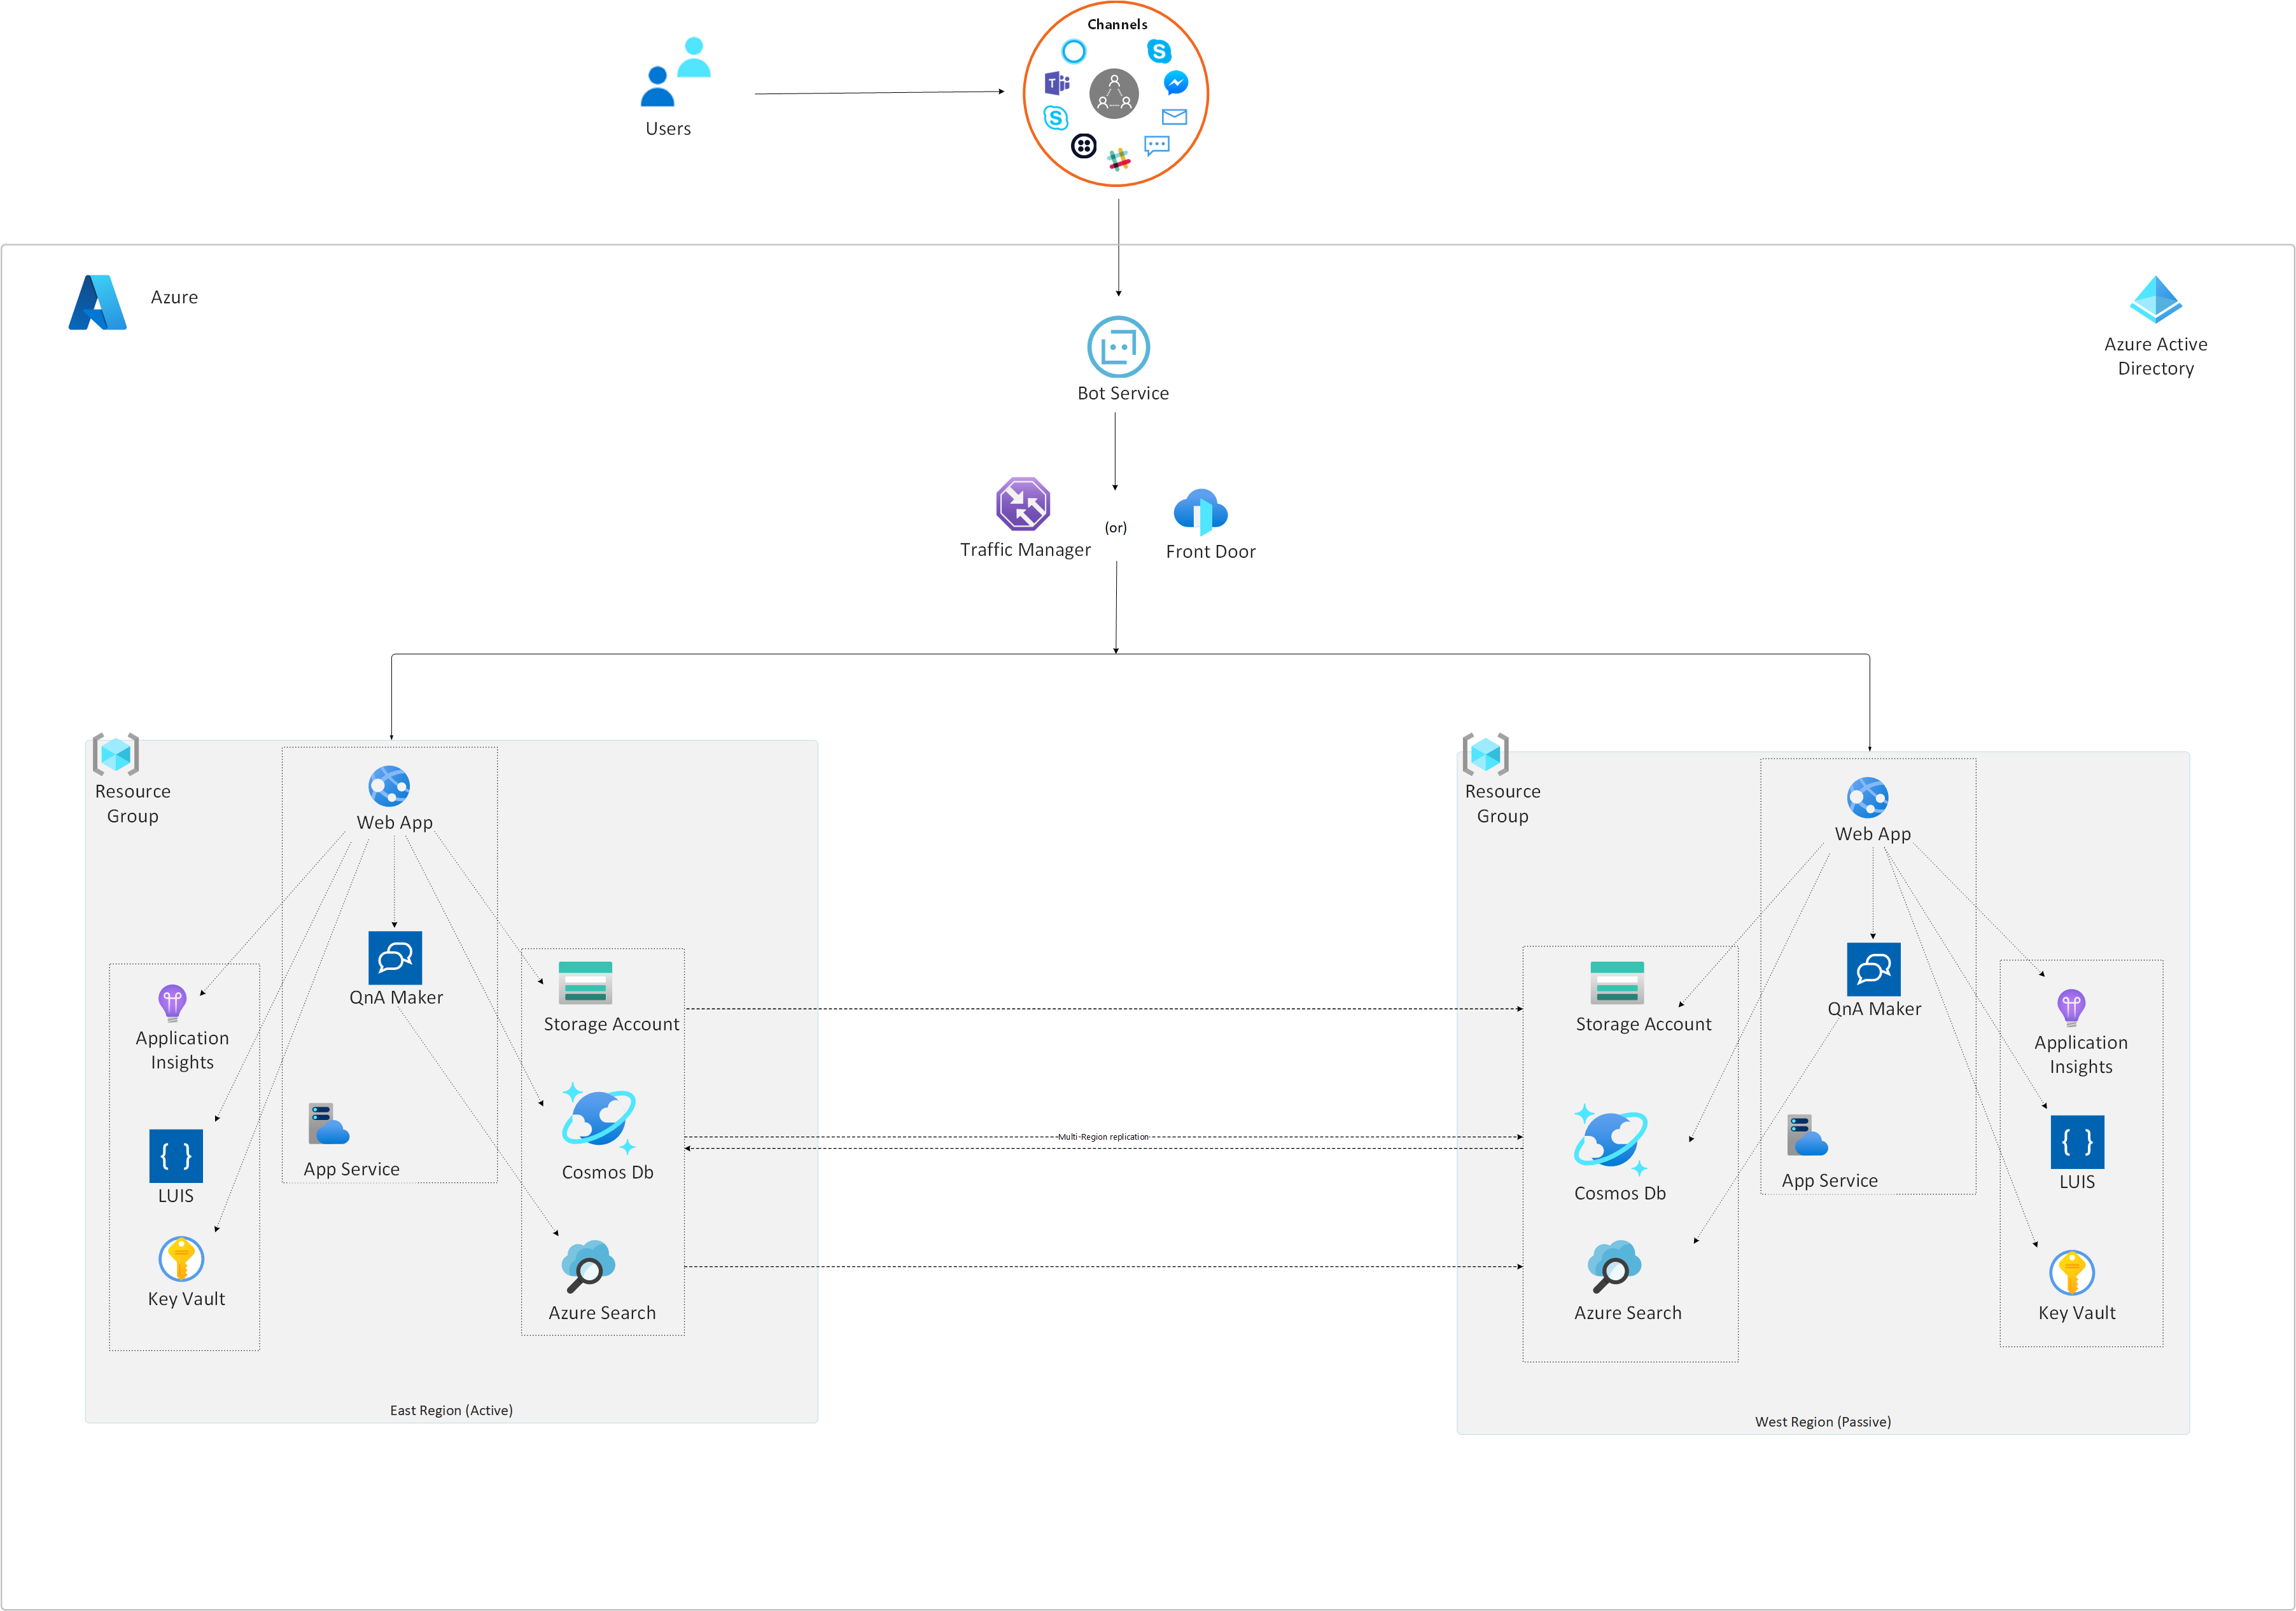Select the East Region App Service icon
The image size is (2296, 1611).
328,1124
